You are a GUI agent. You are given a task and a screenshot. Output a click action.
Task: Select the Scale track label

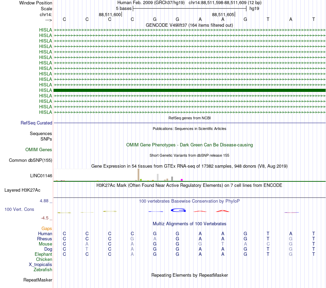click(46, 9)
